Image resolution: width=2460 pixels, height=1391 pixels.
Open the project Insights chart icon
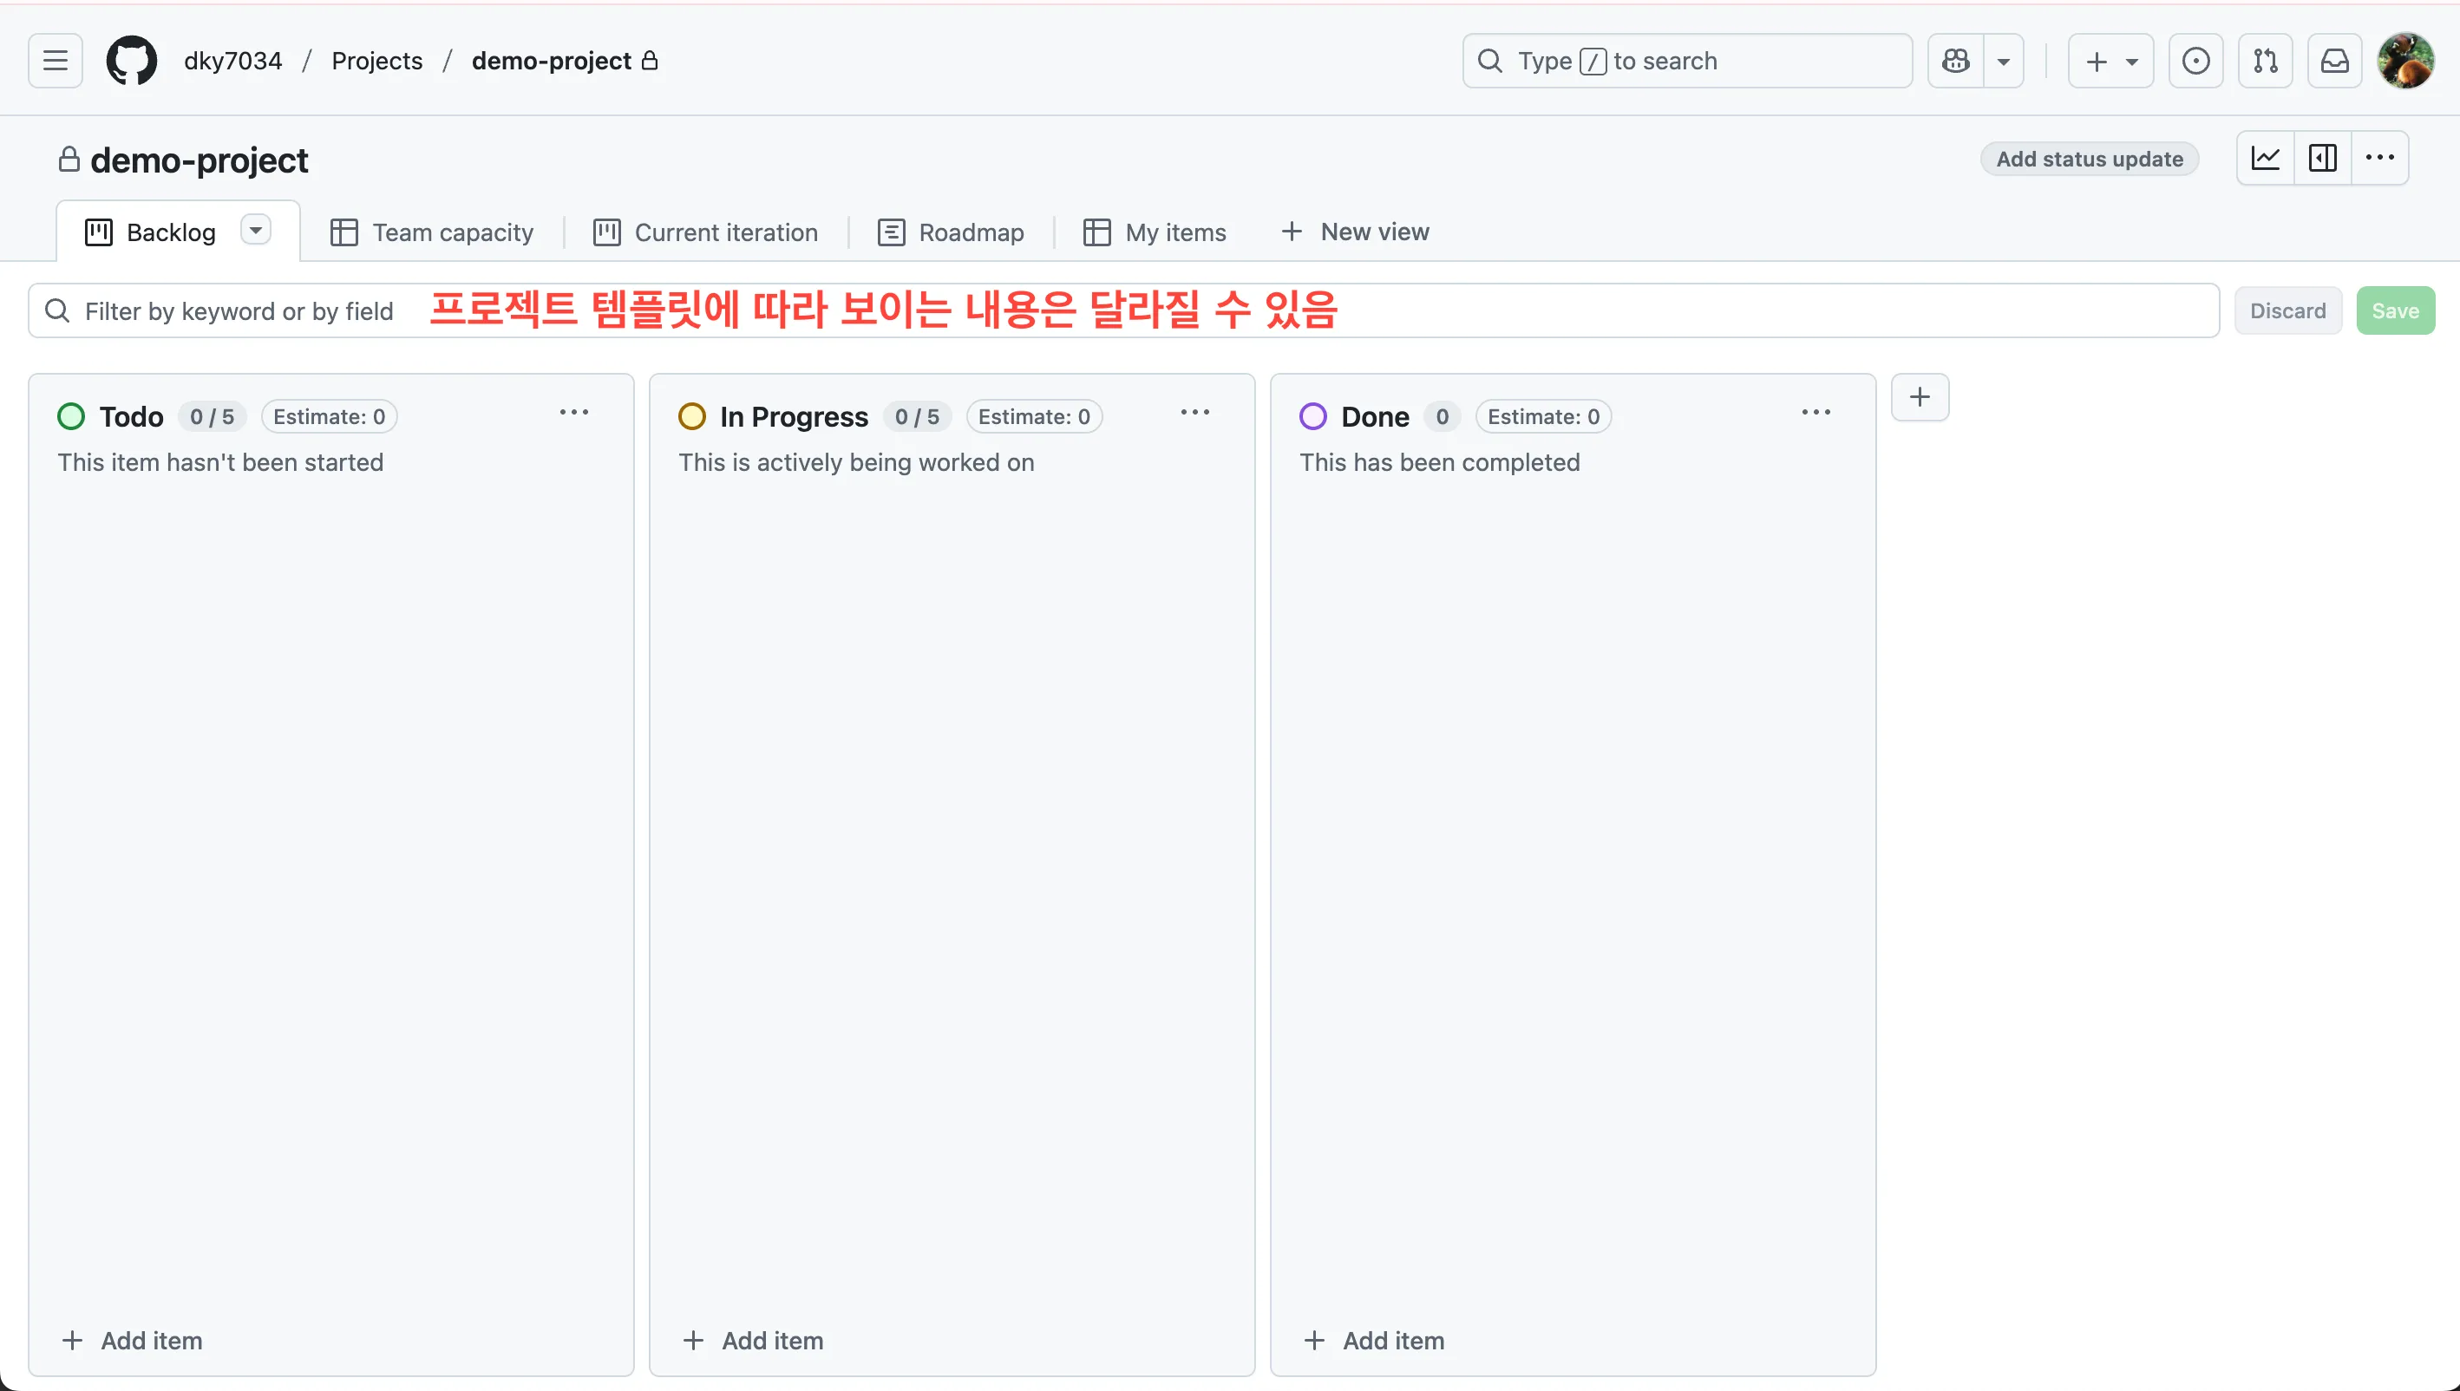[2265, 159]
